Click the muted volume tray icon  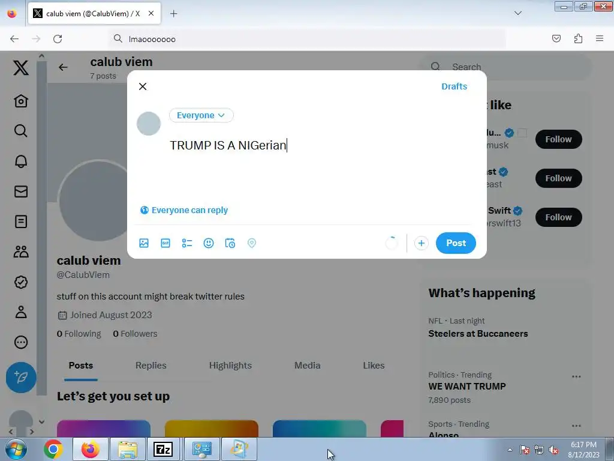pyautogui.click(x=553, y=450)
